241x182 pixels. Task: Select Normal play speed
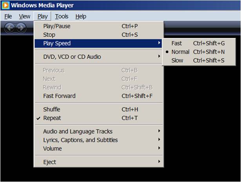coord(180,52)
